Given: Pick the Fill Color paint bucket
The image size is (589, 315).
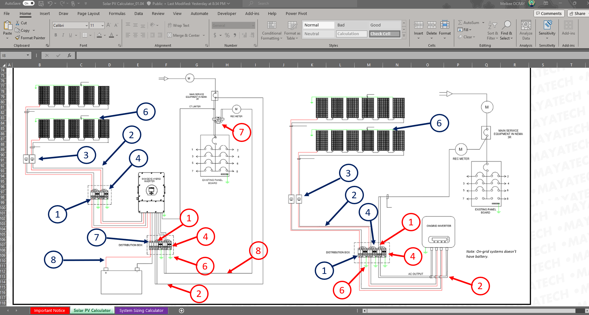Looking at the screenshot, I should [99, 35].
